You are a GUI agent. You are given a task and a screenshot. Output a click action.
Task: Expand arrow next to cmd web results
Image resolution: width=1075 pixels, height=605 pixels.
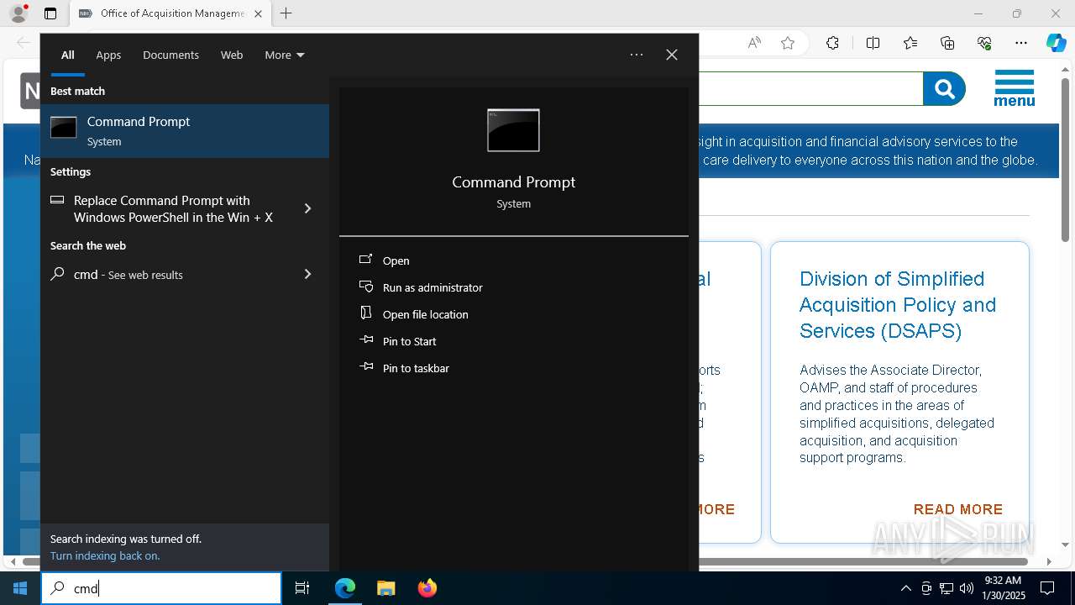coord(307,274)
